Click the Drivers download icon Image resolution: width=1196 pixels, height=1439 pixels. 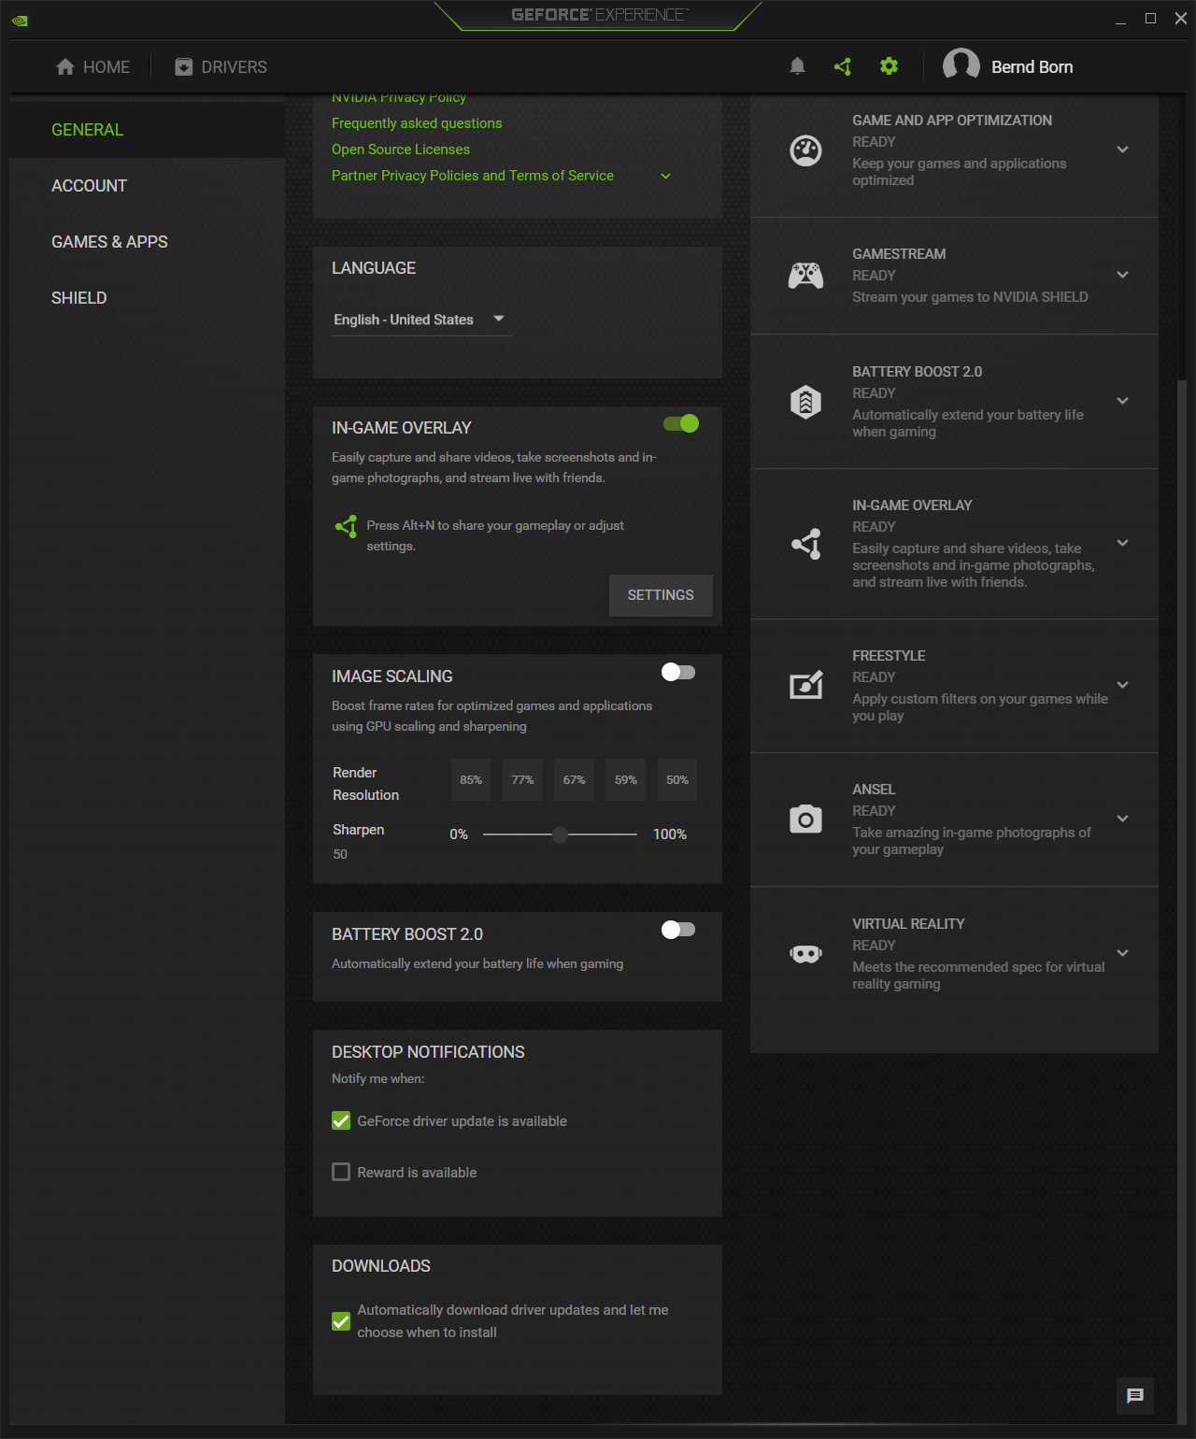184,66
